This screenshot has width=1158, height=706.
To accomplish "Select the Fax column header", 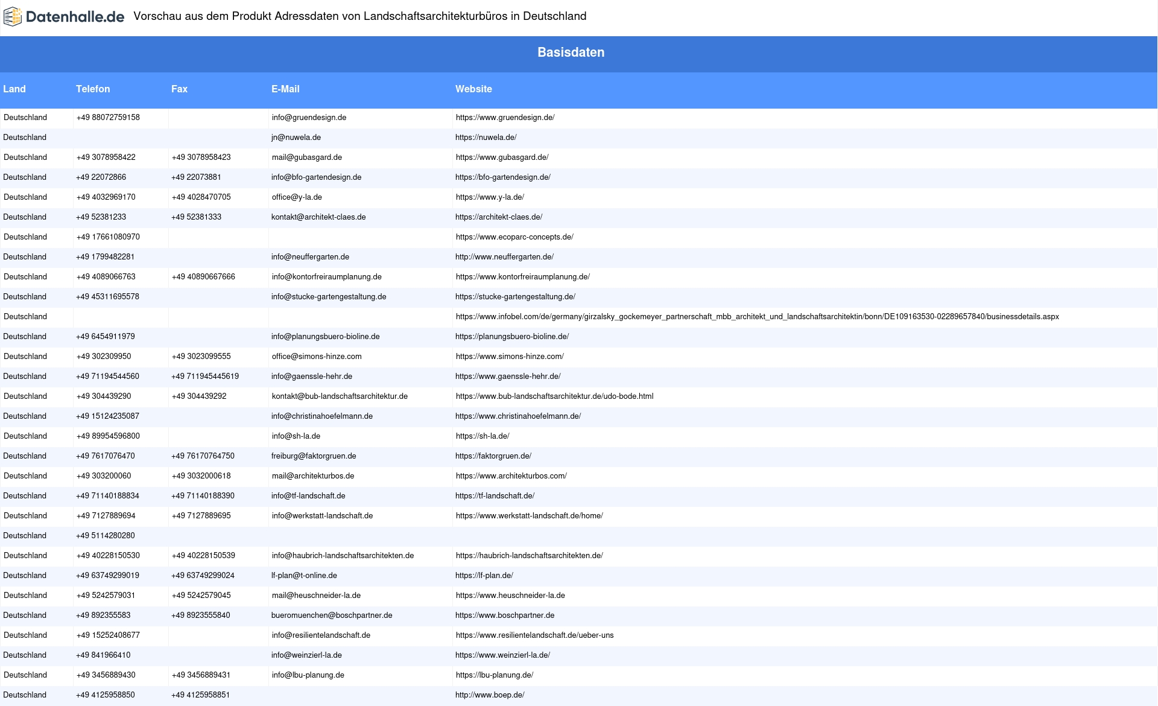I will point(179,89).
